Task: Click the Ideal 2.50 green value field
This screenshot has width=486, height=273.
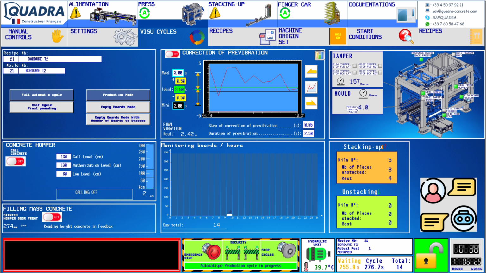Action: coord(179,90)
